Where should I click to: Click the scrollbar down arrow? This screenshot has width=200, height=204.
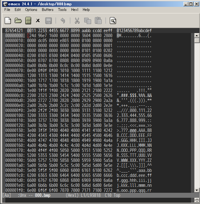click(197, 190)
